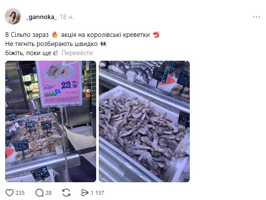Click the 235 likes count
The image size is (266, 200).
click(20, 193)
